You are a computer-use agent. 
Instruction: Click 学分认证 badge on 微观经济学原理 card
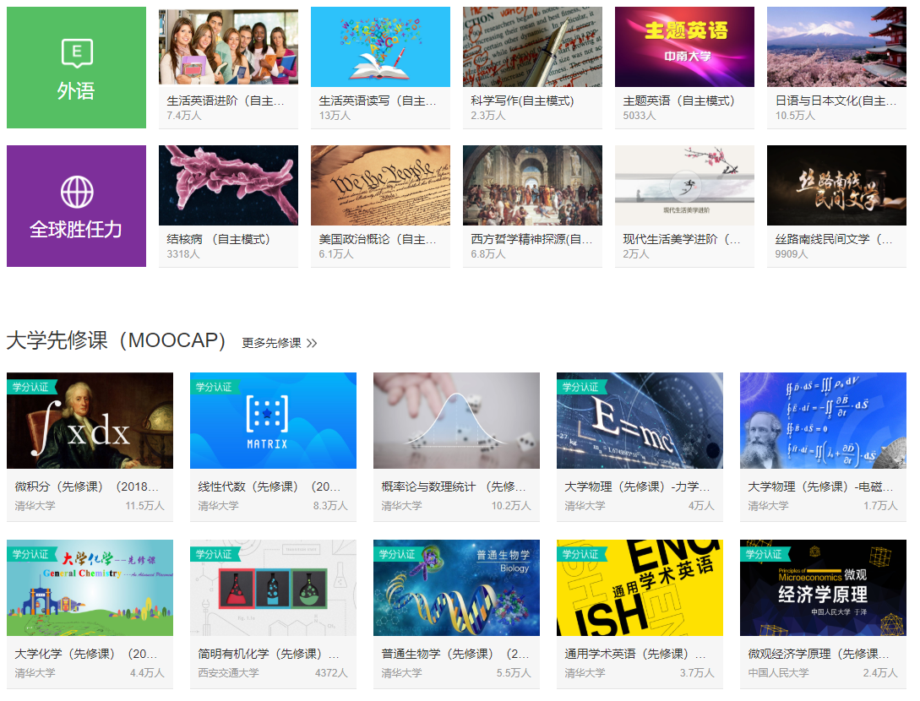point(765,554)
